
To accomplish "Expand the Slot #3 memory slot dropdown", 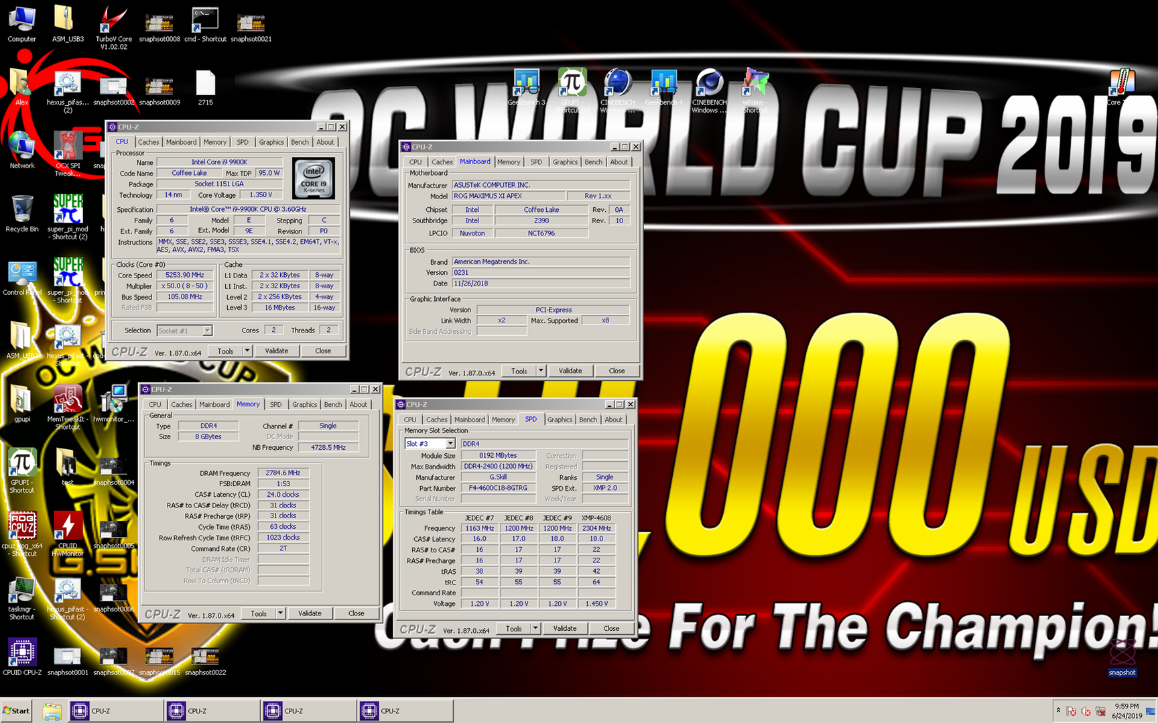I will click(x=450, y=444).
